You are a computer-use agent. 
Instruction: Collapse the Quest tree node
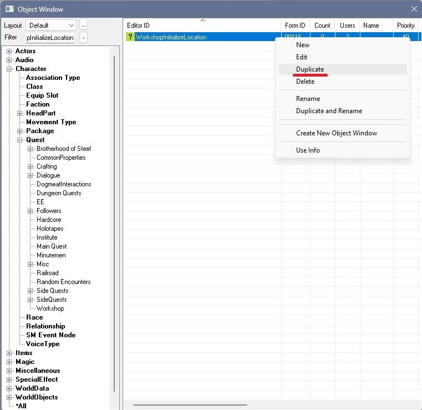(x=19, y=140)
